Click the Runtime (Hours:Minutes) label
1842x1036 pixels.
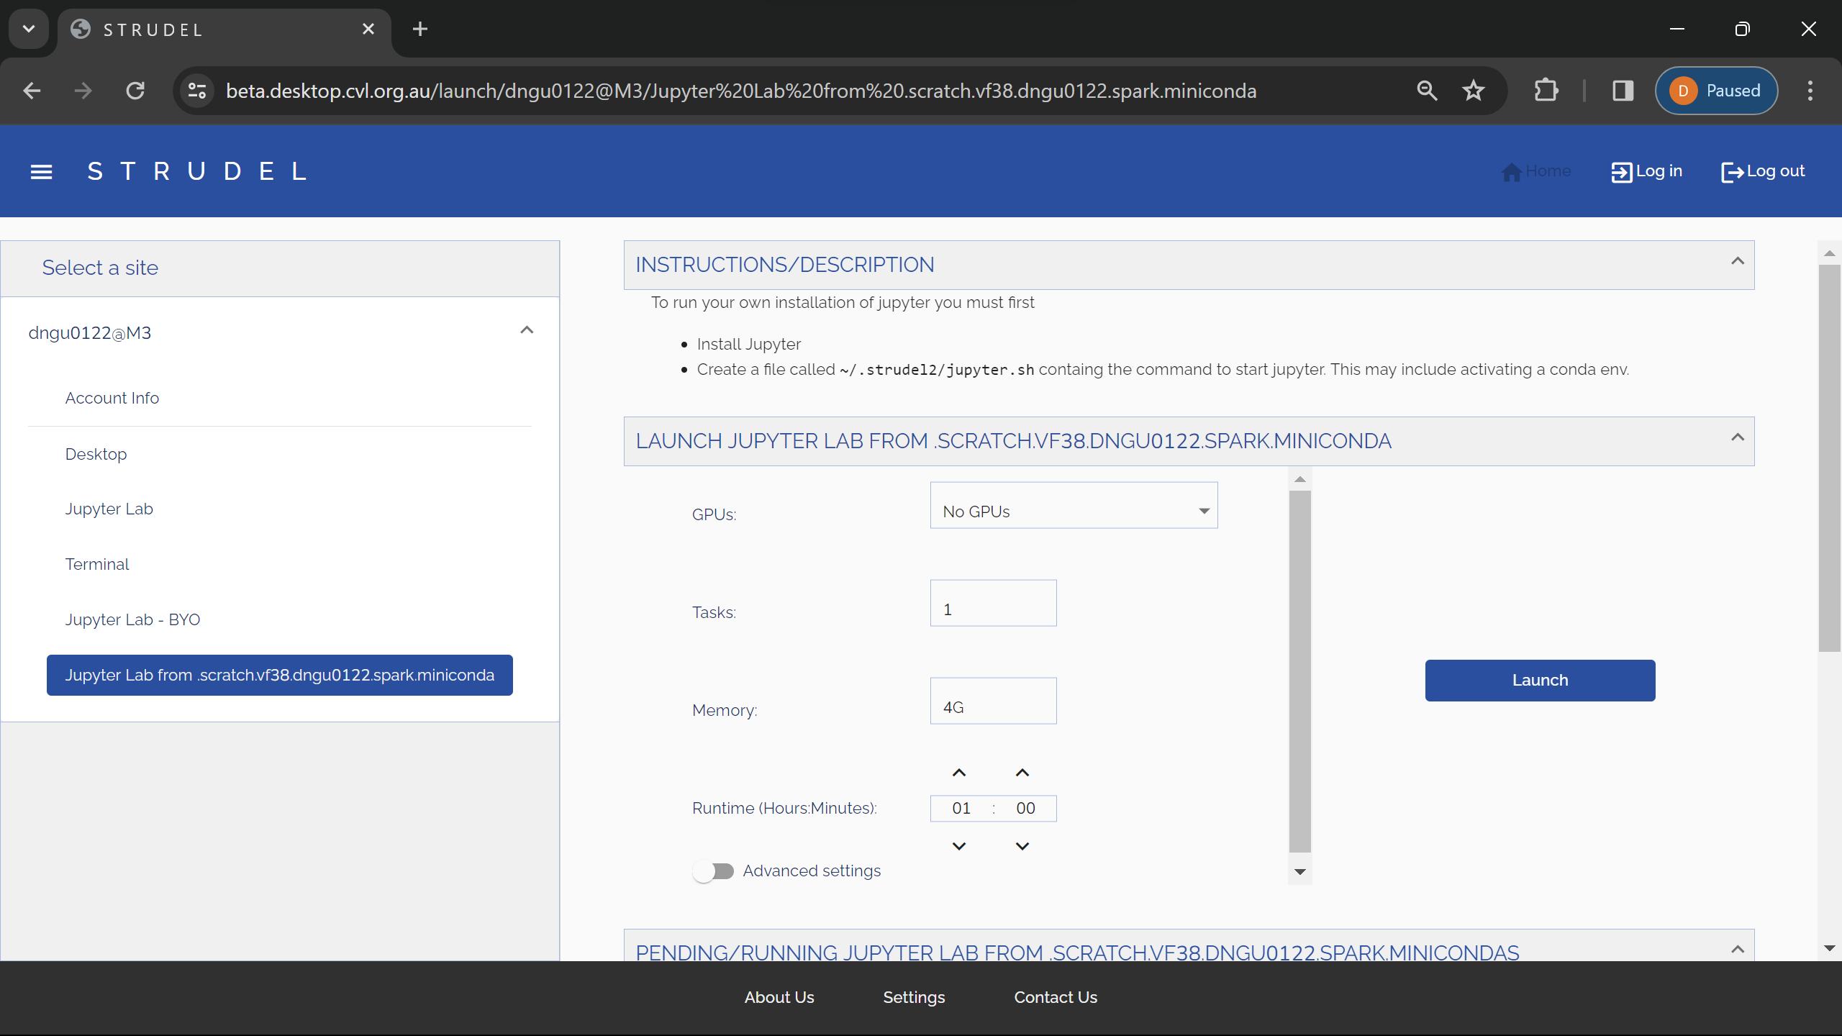784,808
